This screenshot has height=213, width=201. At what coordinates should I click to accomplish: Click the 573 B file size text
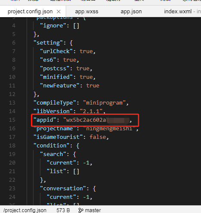(63, 210)
